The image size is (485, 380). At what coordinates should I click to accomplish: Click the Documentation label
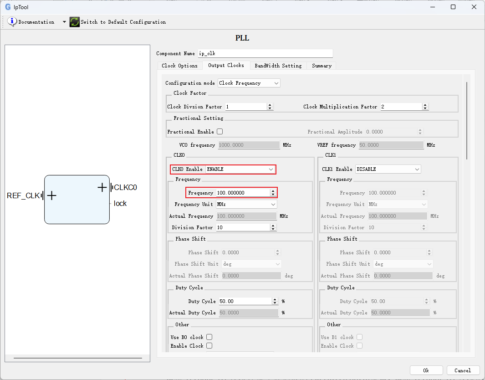click(36, 22)
